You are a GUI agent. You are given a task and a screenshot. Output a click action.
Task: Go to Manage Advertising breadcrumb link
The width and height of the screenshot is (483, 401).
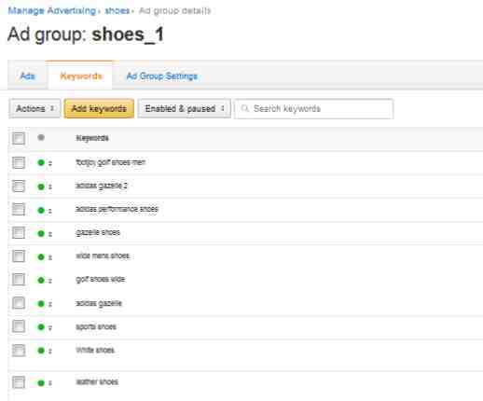click(52, 10)
